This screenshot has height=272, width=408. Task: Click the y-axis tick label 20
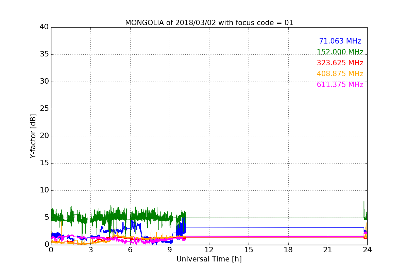click(x=44, y=136)
